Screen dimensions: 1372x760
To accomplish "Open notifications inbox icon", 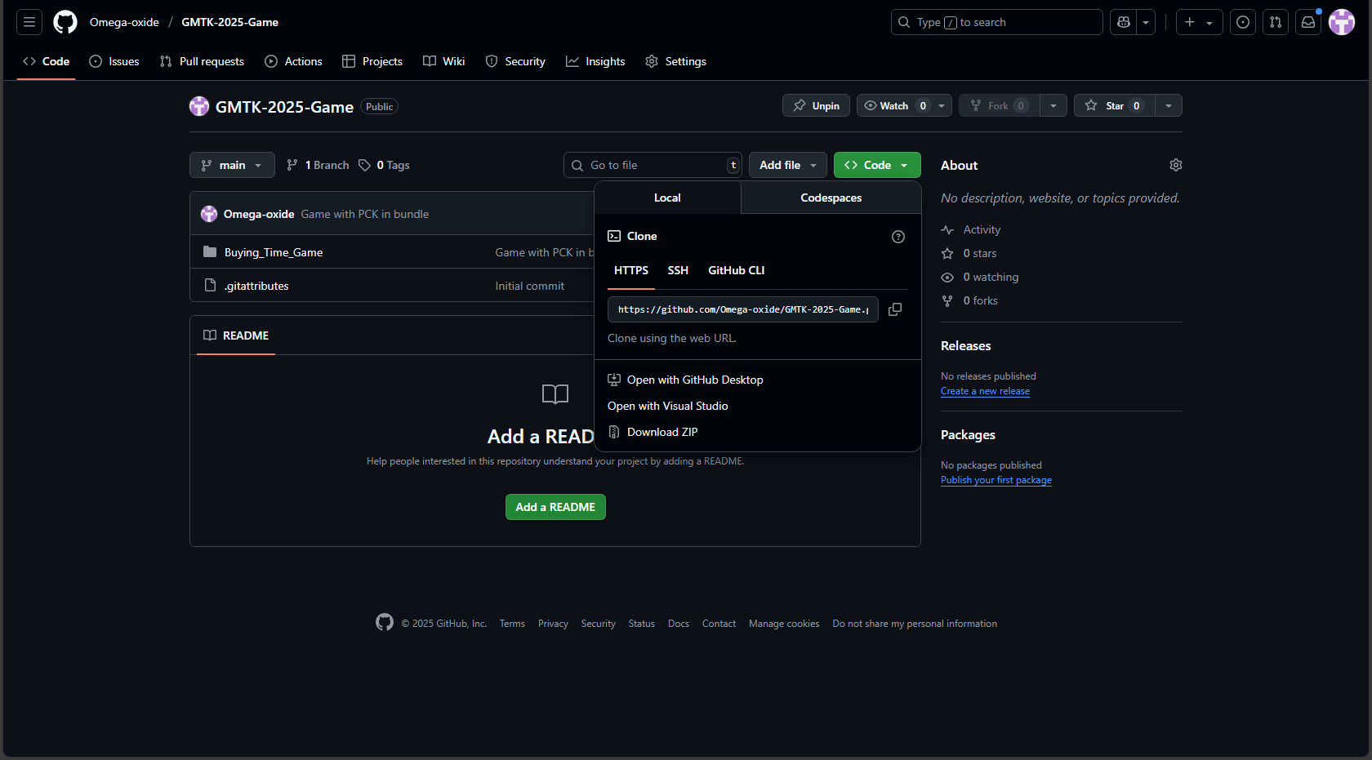I will pyautogui.click(x=1308, y=22).
